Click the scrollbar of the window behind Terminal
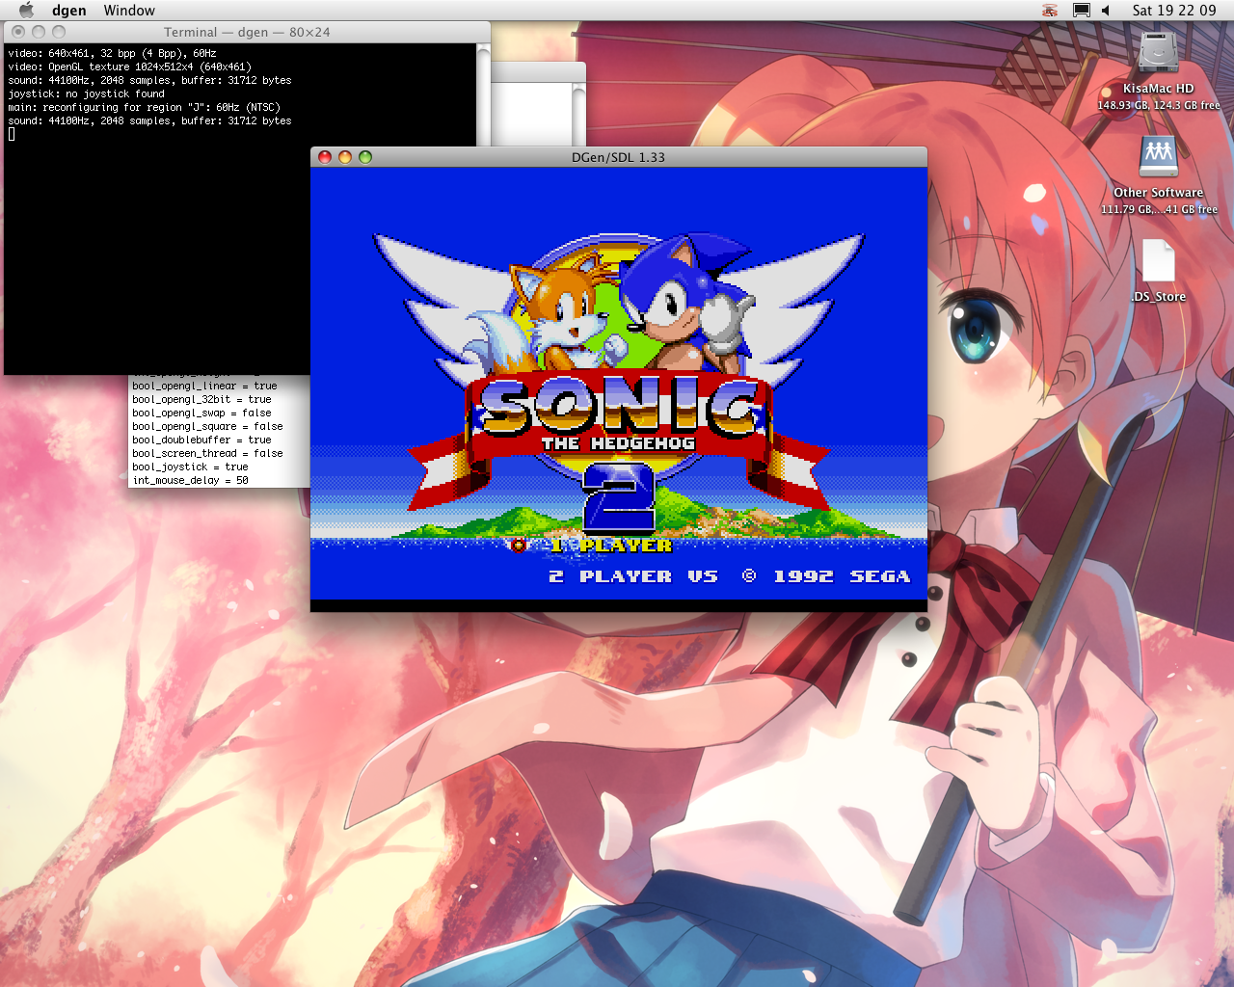The width and height of the screenshot is (1234, 987). click(578, 114)
